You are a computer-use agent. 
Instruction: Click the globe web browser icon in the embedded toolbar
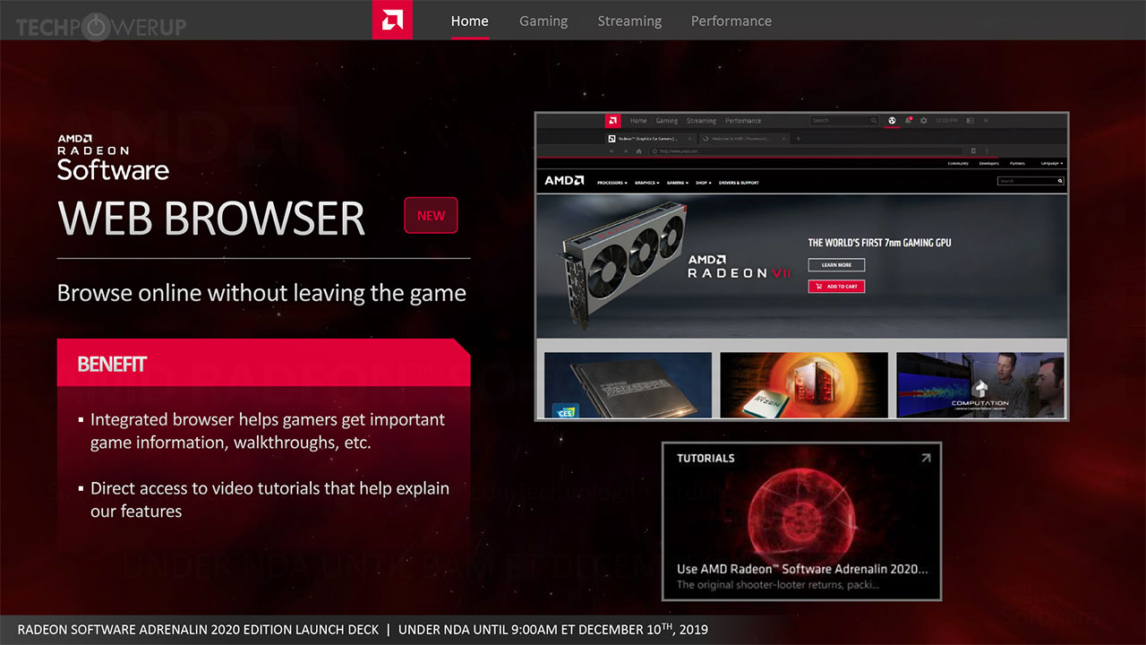892,120
